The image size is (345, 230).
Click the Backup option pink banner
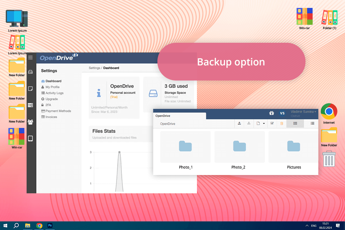point(231,61)
